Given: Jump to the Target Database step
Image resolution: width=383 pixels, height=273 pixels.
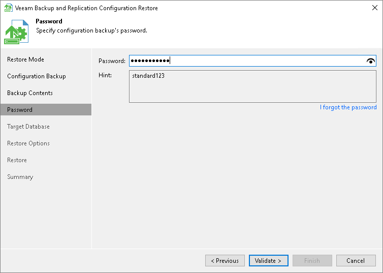Looking at the screenshot, I should coord(28,127).
